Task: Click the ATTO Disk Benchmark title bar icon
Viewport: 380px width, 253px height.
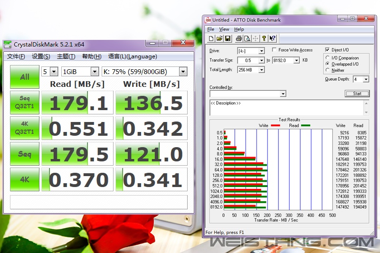Action: [x=208, y=20]
